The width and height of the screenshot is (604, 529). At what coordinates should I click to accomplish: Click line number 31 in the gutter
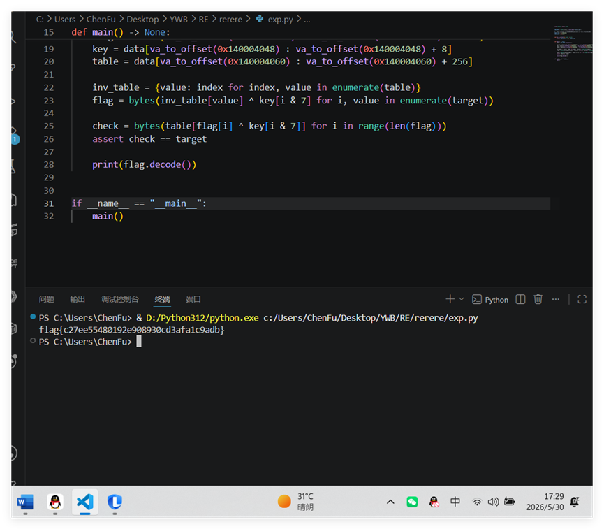click(49, 203)
